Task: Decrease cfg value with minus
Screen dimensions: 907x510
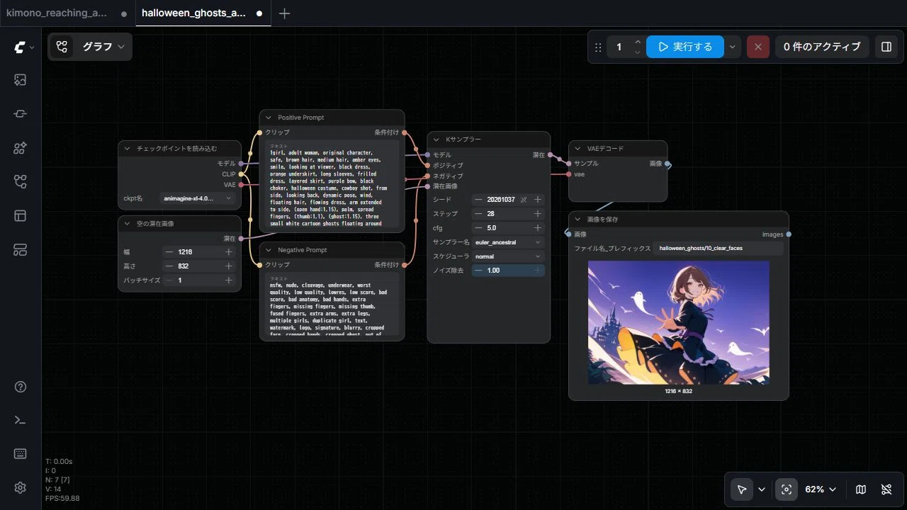Action: 480,228
